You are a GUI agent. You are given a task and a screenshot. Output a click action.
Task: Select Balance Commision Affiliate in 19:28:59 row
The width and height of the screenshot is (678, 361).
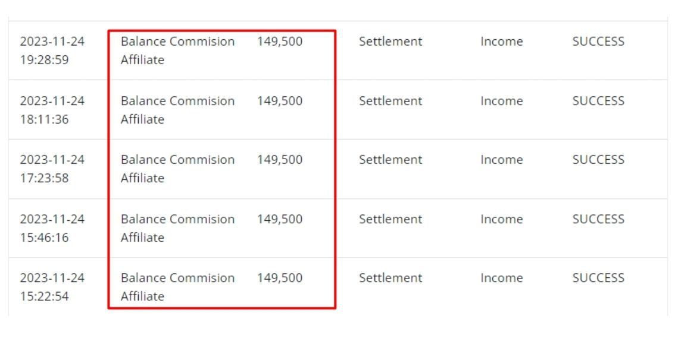(177, 50)
